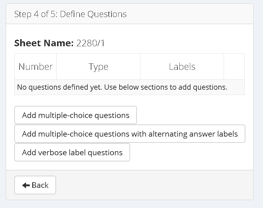
Task: Select the Labels column header
Action: coord(182,67)
